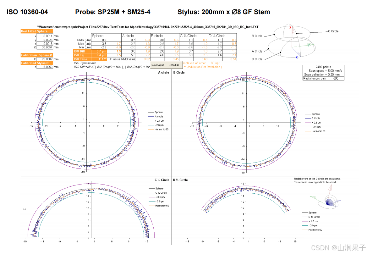Select the 2489 points info line
This screenshot has width=367, height=254.
tap(323, 67)
